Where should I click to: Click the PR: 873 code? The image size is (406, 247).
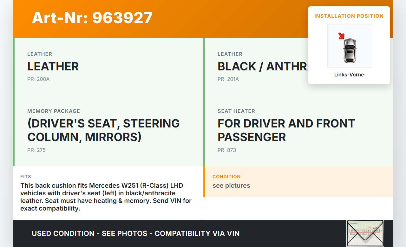(x=227, y=150)
